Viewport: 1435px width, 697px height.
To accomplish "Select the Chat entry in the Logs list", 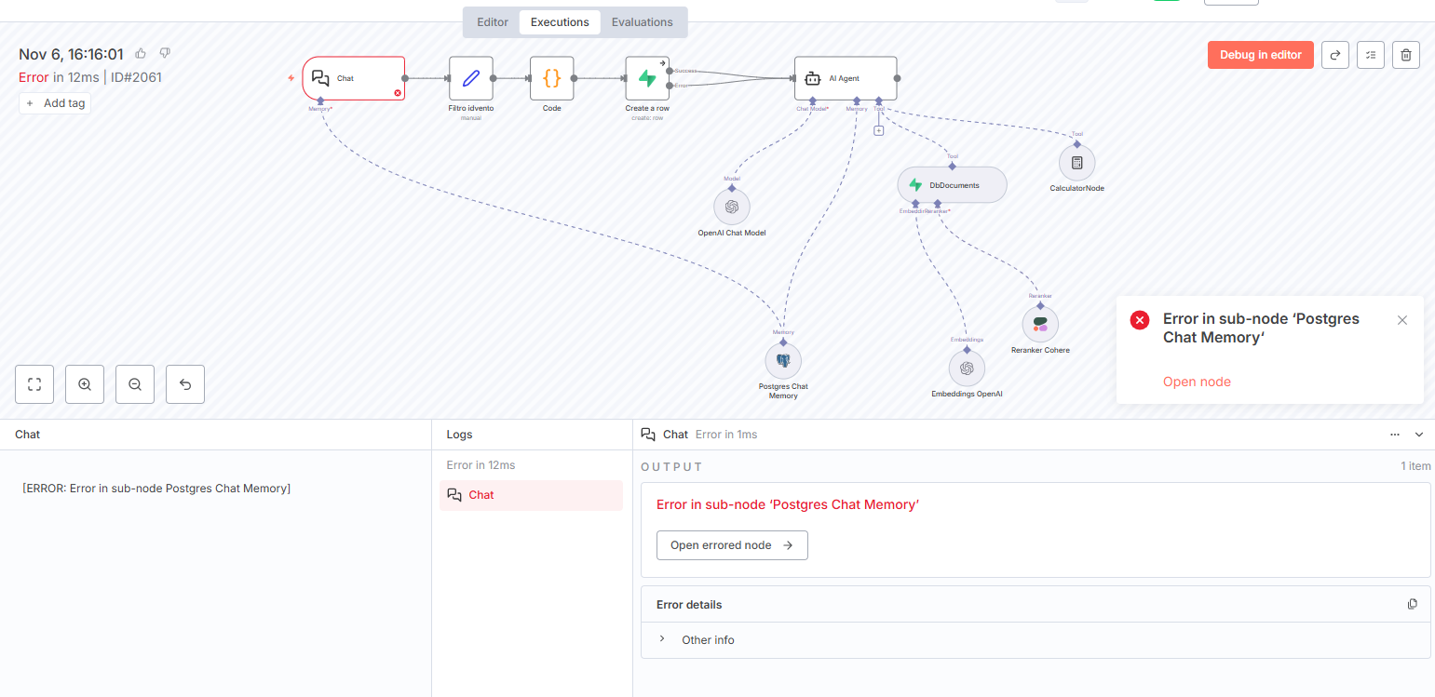I will point(531,495).
